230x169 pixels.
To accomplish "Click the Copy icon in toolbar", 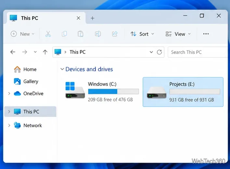I will [64, 34].
